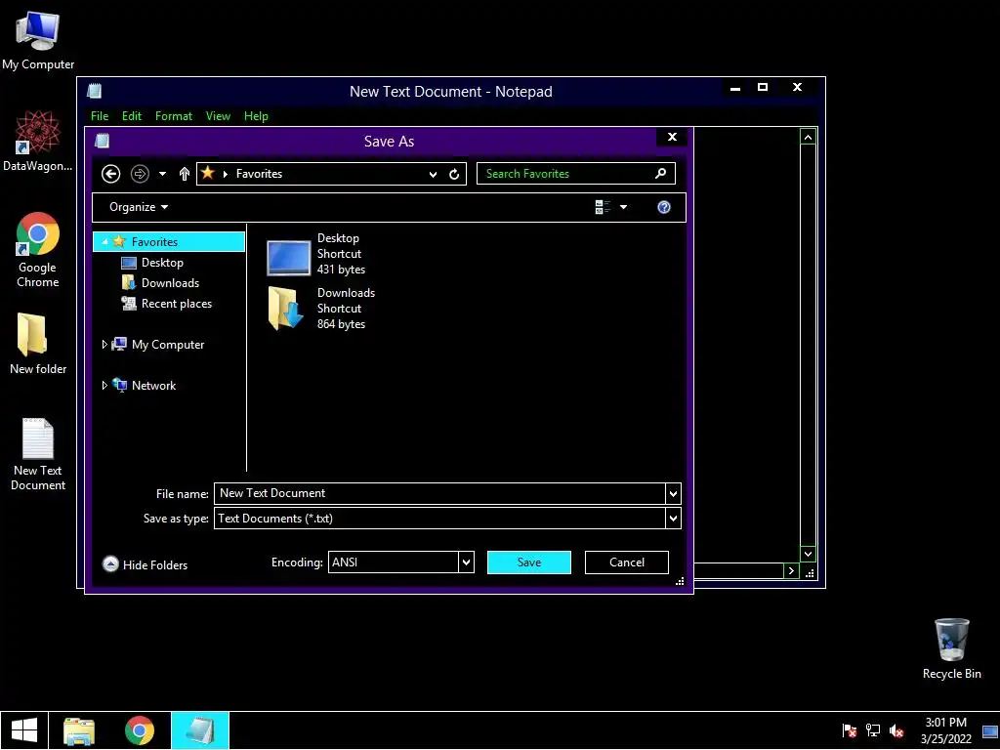The image size is (1000, 750).
Task: Select My Computer desktop icon
Action: tap(38, 41)
